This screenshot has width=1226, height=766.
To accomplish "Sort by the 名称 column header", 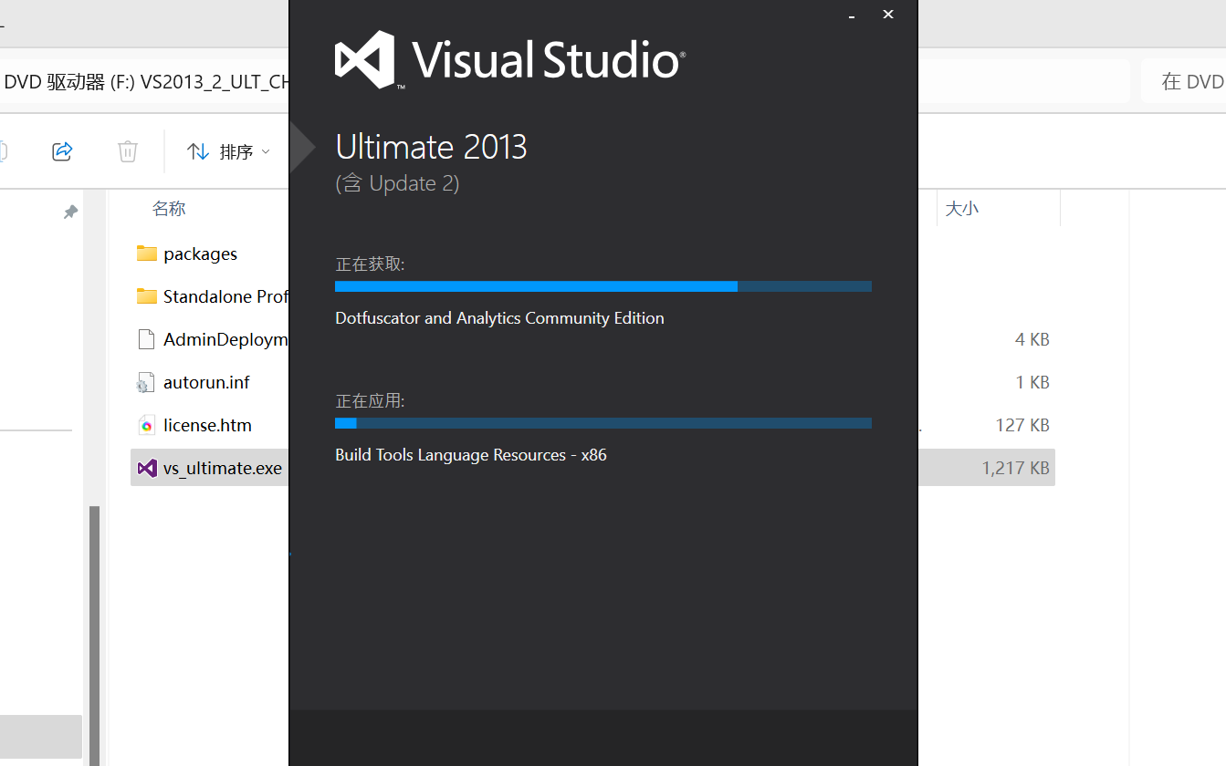I will (x=169, y=209).
